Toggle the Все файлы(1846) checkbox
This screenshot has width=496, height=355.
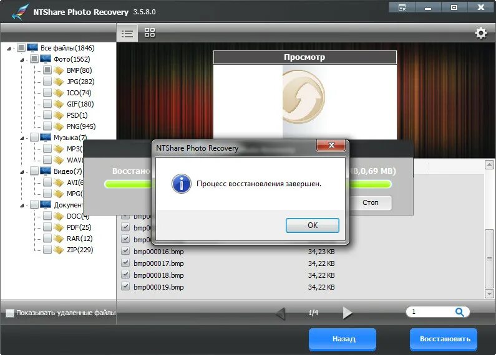(21, 48)
